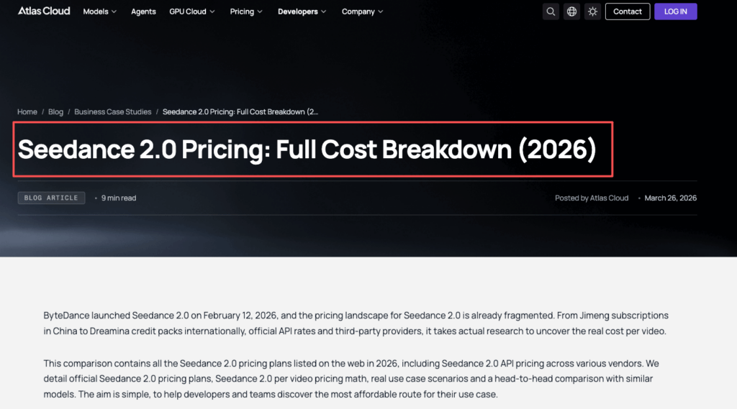The image size is (737, 409).
Task: Click the search magnifier icon
Action: [551, 12]
